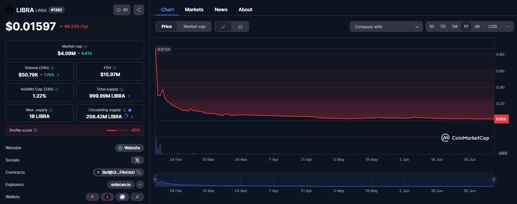
Task: Click the circulating supply progress ring
Action: click(126, 116)
